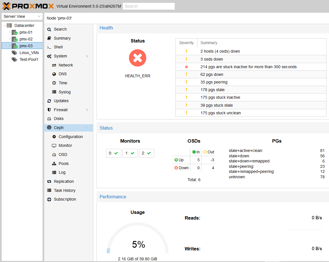Viewport: 329px width, 262px height.
Task: Click the Syslog list icon
Action: (54, 92)
